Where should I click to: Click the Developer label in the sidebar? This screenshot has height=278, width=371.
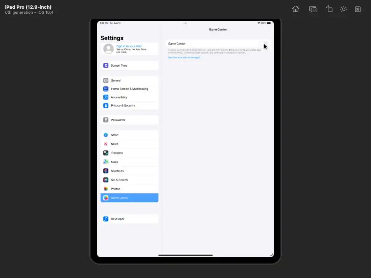click(x=118, y=219)
